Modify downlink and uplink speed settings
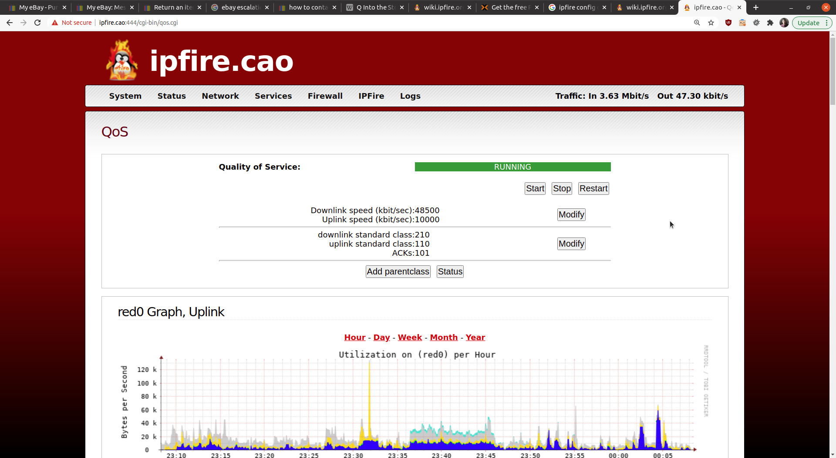 tap(571, 214)
